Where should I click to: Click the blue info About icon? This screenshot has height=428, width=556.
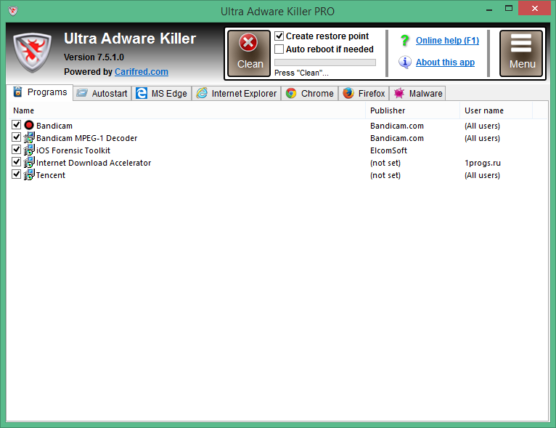pos(405,62)
